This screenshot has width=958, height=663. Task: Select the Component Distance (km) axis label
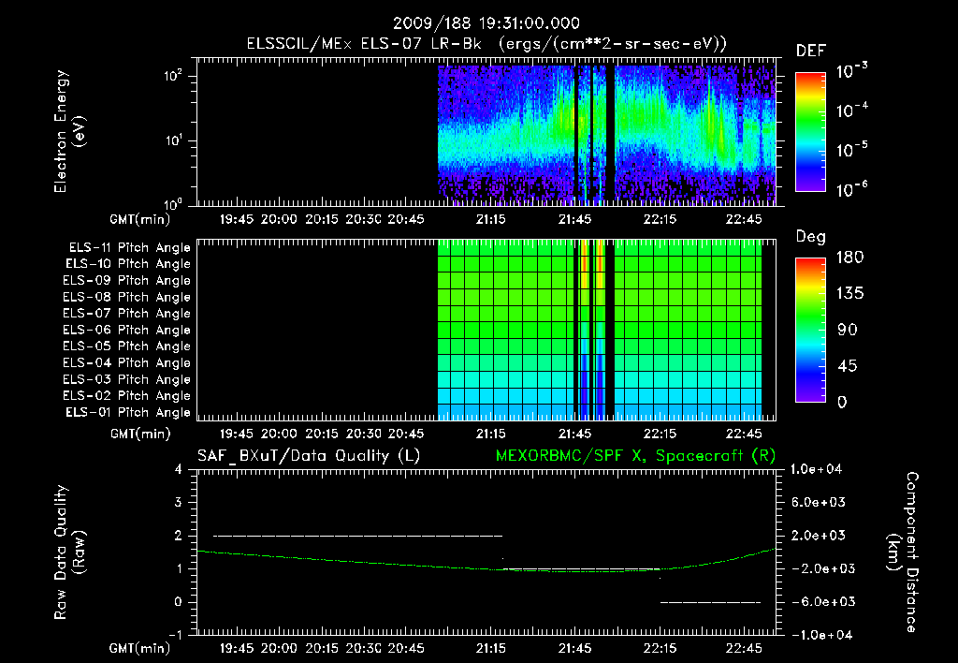(903, 552)
